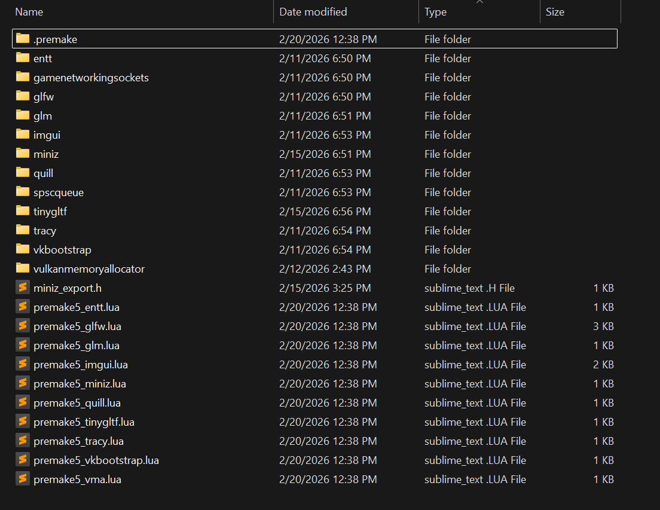Click the premake5_tracy.lua file icon

(x=23, y=441)
